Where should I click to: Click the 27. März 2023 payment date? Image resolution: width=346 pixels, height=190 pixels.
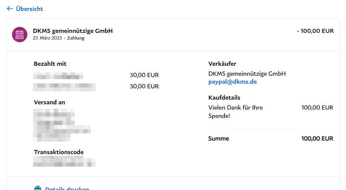click(x=47, y=38)
